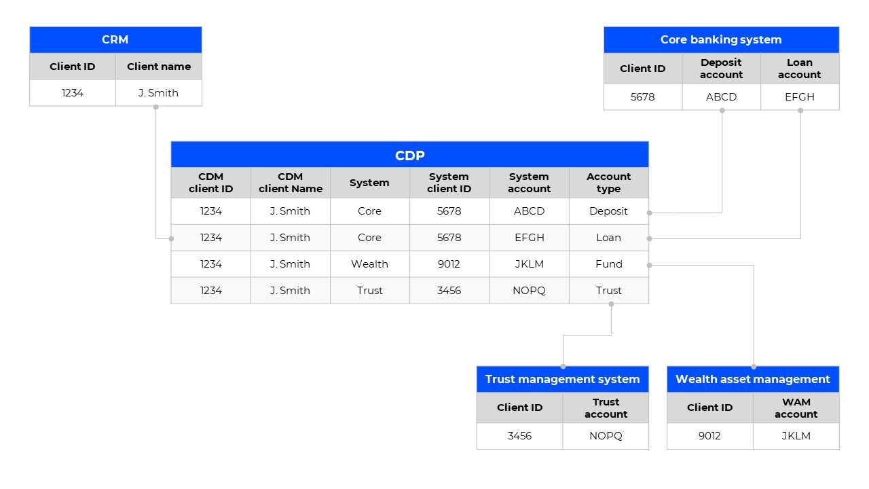This screenshot has width=869, height=489.
Task: Select the Deposit account column header
Action: point(721,69)
